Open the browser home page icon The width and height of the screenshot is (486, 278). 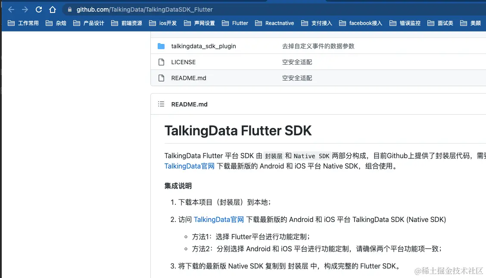[x=53, y=9]
